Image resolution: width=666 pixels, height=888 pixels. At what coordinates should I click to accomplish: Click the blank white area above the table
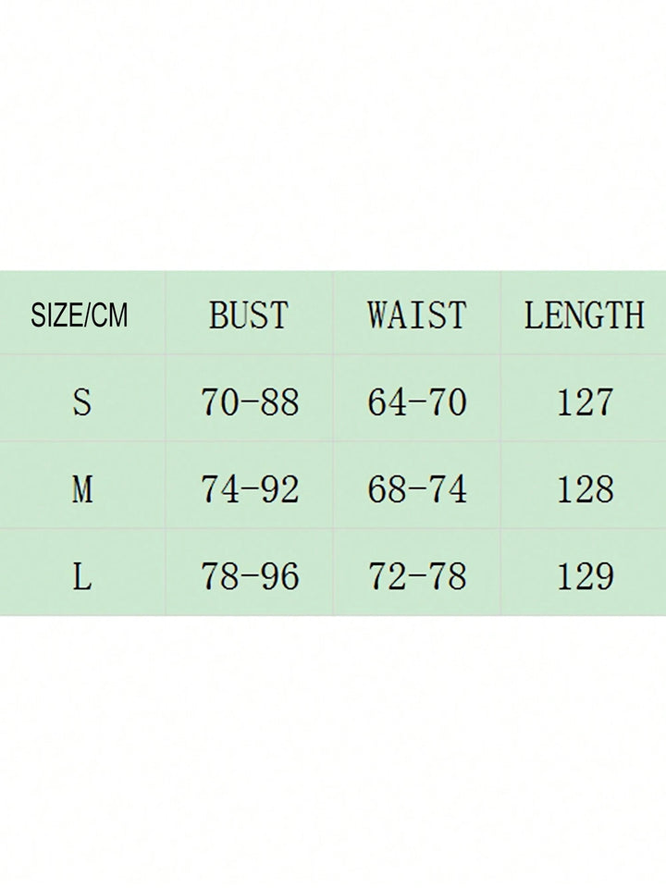tap(333, 139)
